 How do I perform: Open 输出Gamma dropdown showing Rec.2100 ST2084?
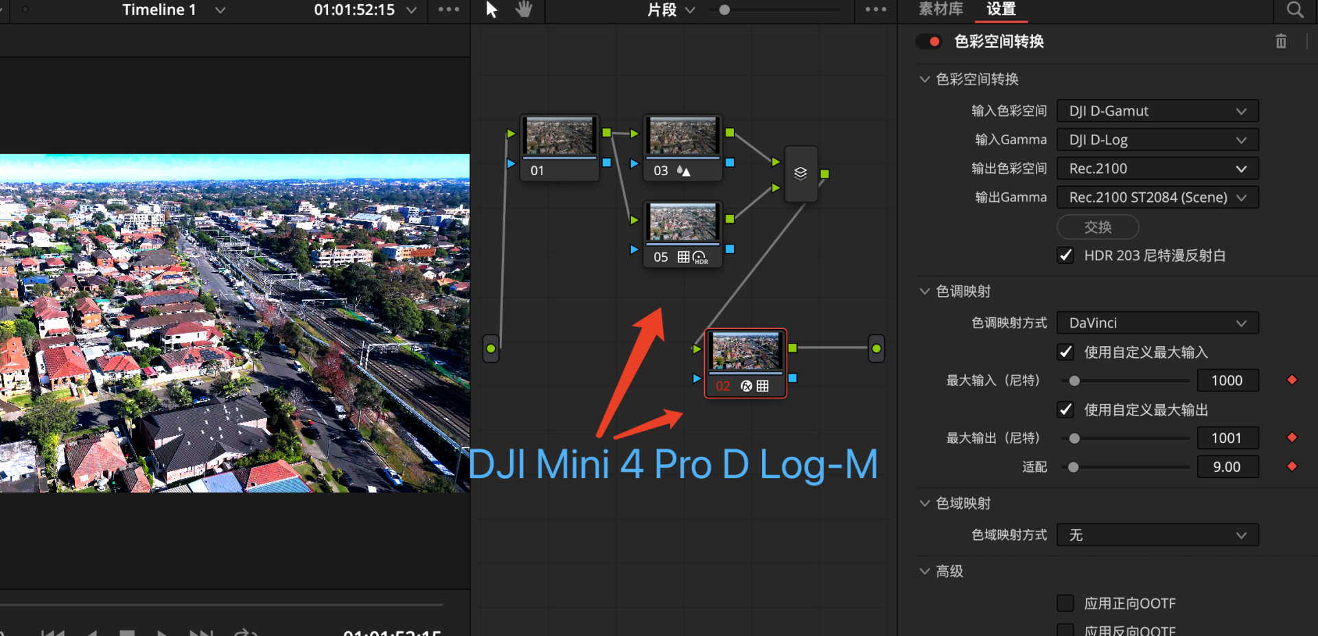click(x=1157, y=198)
